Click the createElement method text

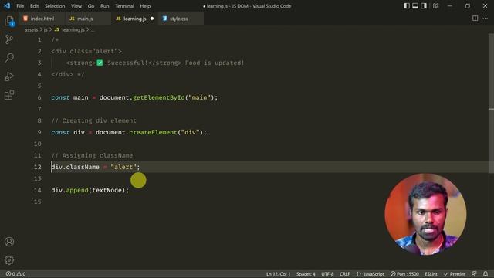pyautogui.click(x=153, y=132)
